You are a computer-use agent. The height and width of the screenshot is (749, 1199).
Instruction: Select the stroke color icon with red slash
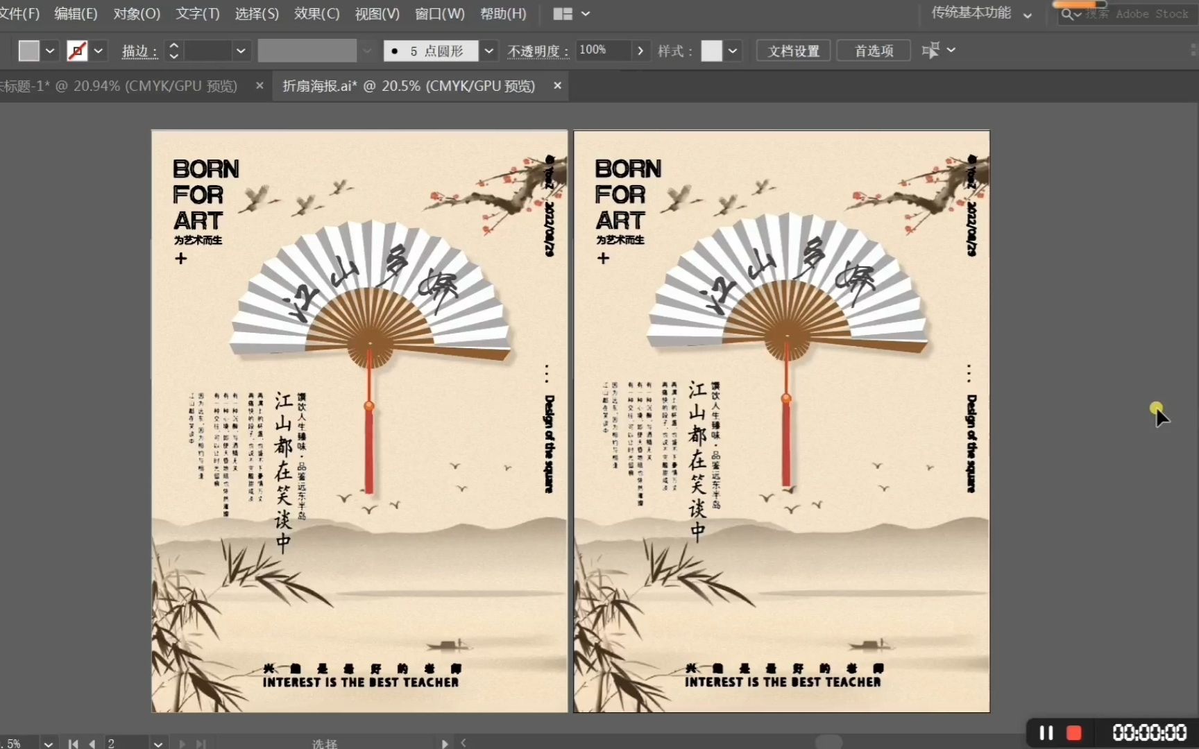coord(77,51)
